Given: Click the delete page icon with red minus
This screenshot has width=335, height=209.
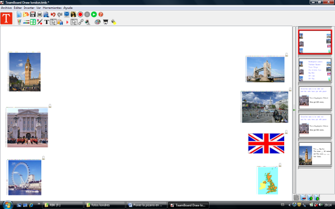Looking at the screenshot, I should [303, 198].
